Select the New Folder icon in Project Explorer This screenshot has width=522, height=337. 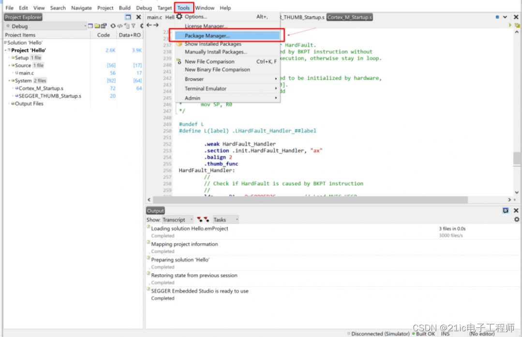[97, 26]
